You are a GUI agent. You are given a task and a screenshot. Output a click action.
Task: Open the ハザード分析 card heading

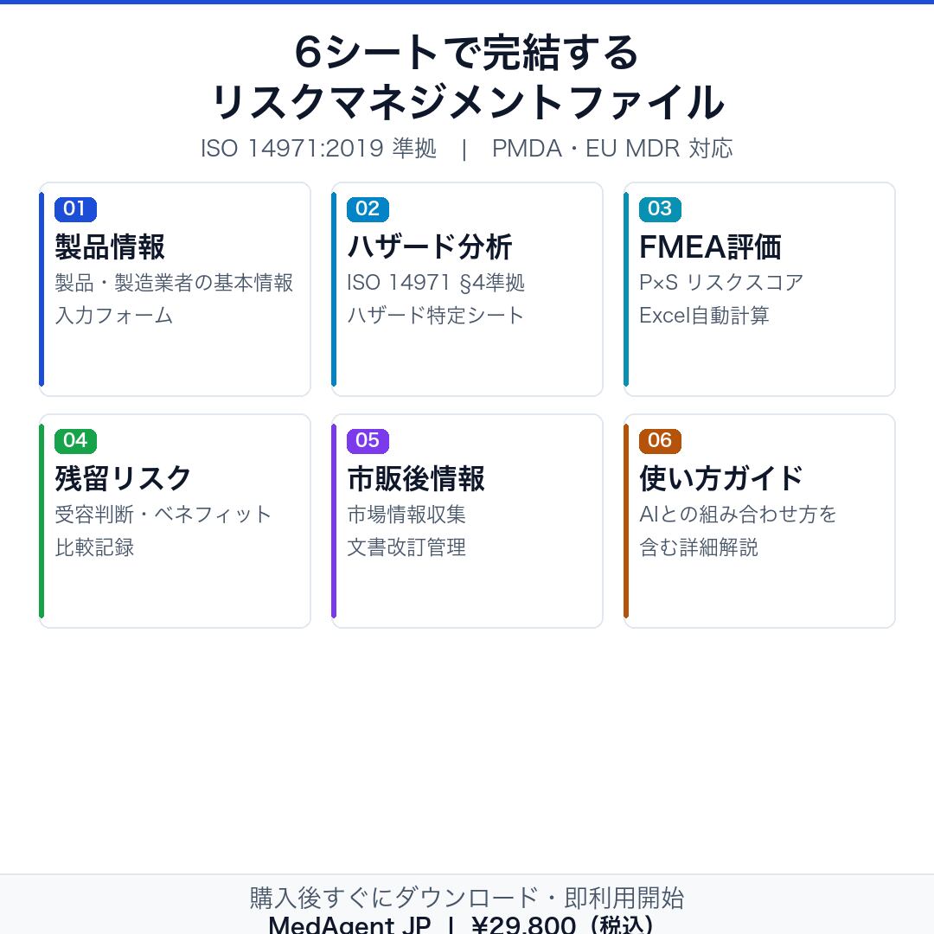(x=430, y=247)
